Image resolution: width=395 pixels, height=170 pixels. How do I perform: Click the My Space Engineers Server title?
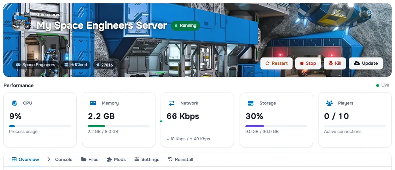click(x=101, y=25)
